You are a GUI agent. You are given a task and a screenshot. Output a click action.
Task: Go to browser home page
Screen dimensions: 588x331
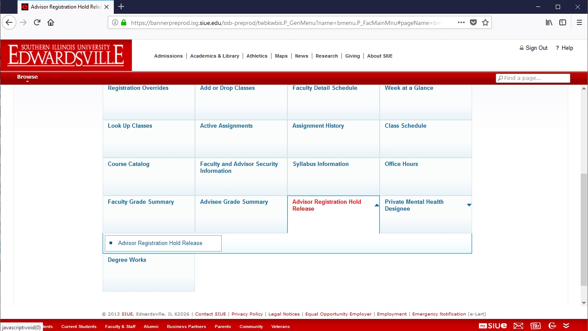click(x=51, y=23)
